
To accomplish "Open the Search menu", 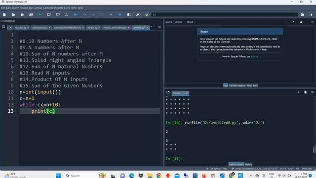I will pyautogui.click(x=15, y=8).
